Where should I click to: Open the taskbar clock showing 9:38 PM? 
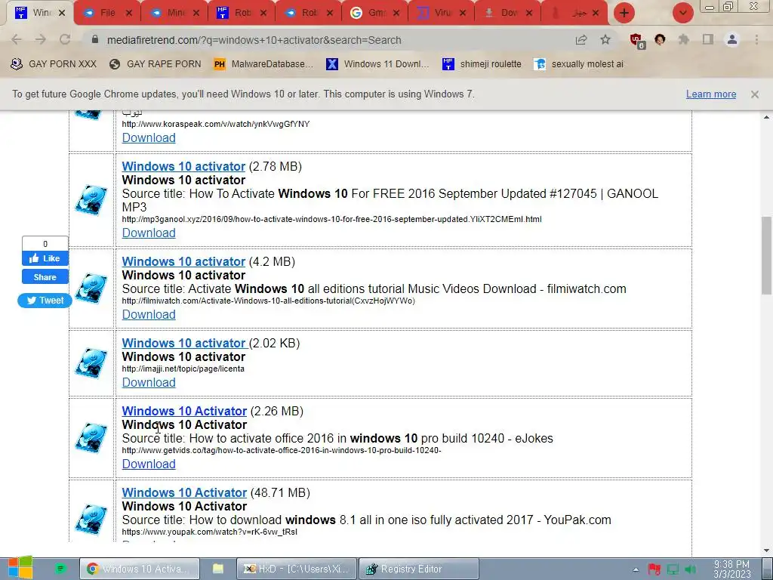tap(731, 569)
